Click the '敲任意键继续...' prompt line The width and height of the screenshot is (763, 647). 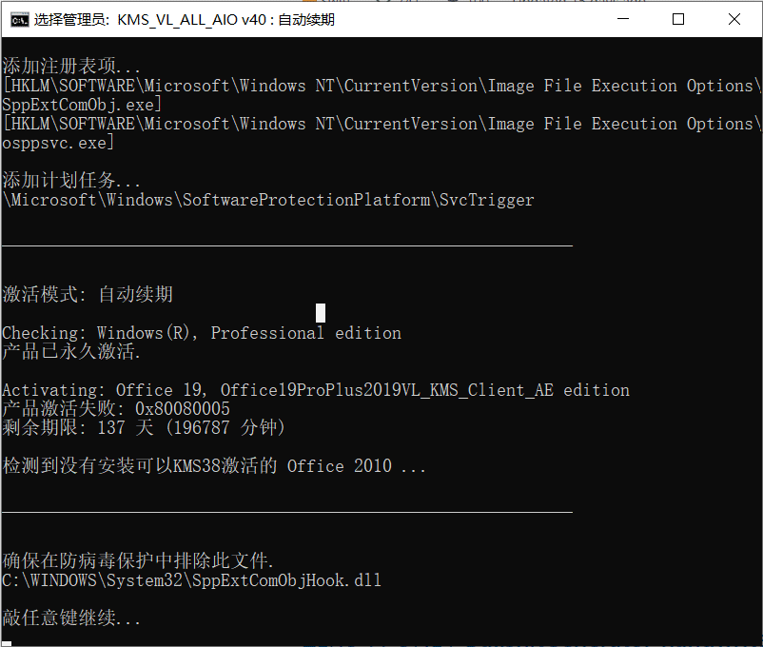tap(71, 618)
